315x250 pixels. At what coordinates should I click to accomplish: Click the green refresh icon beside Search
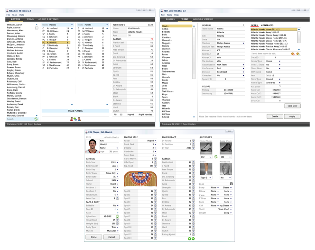tap(36, 119)
